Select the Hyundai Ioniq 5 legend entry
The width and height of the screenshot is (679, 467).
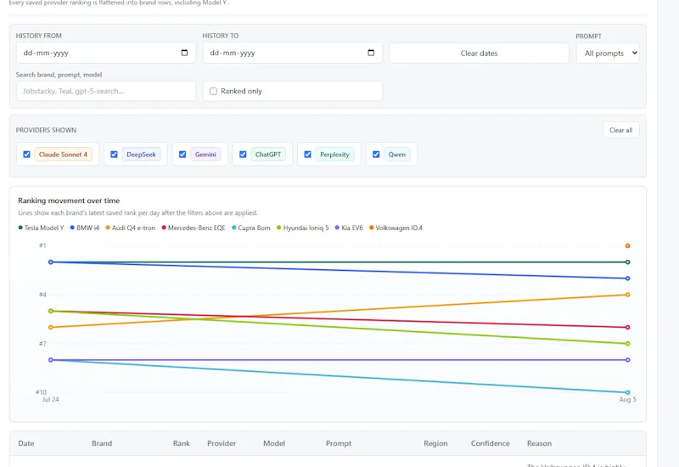point(303,228)
